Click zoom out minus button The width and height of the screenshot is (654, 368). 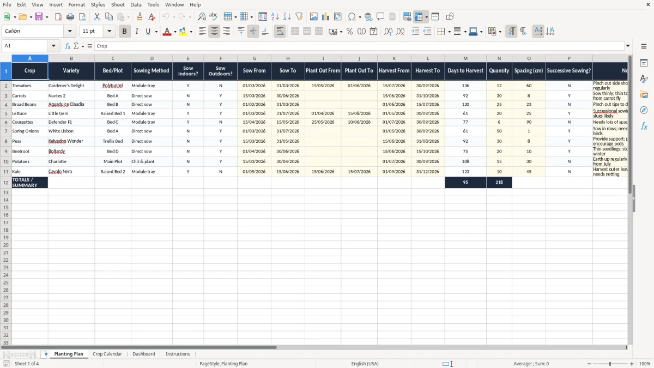click(x=589, y=364)
